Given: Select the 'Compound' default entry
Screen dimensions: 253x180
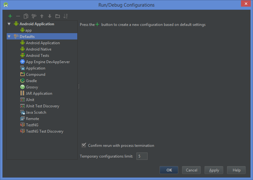Looking at the screenshot, I should point(36,75).
